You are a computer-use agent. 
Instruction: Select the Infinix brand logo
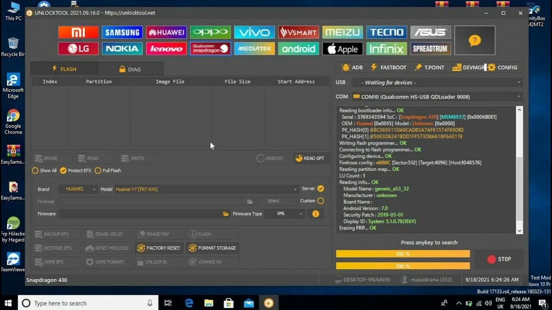pyautogui.click(x=386, y=49)
